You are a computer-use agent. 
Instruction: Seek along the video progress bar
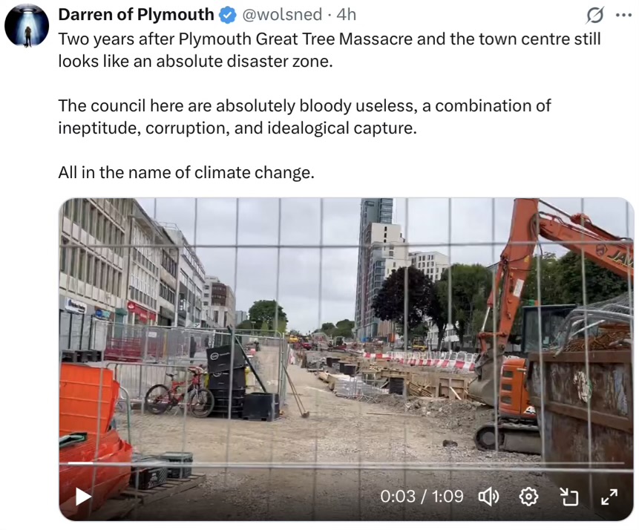(x=346, y=463)
